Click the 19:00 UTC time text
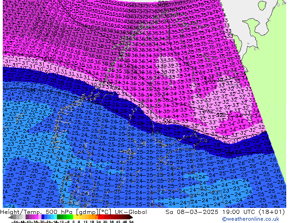This screenshot has width=289, height=223. 239,212
